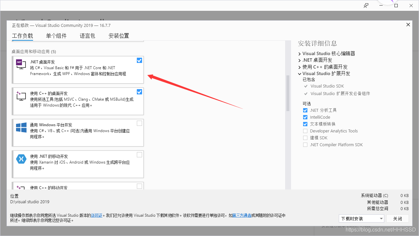The image size is (419, 236).
Task: Click Visual Studio 扩展开发必备组件 included item
Action: coord(340,93)
